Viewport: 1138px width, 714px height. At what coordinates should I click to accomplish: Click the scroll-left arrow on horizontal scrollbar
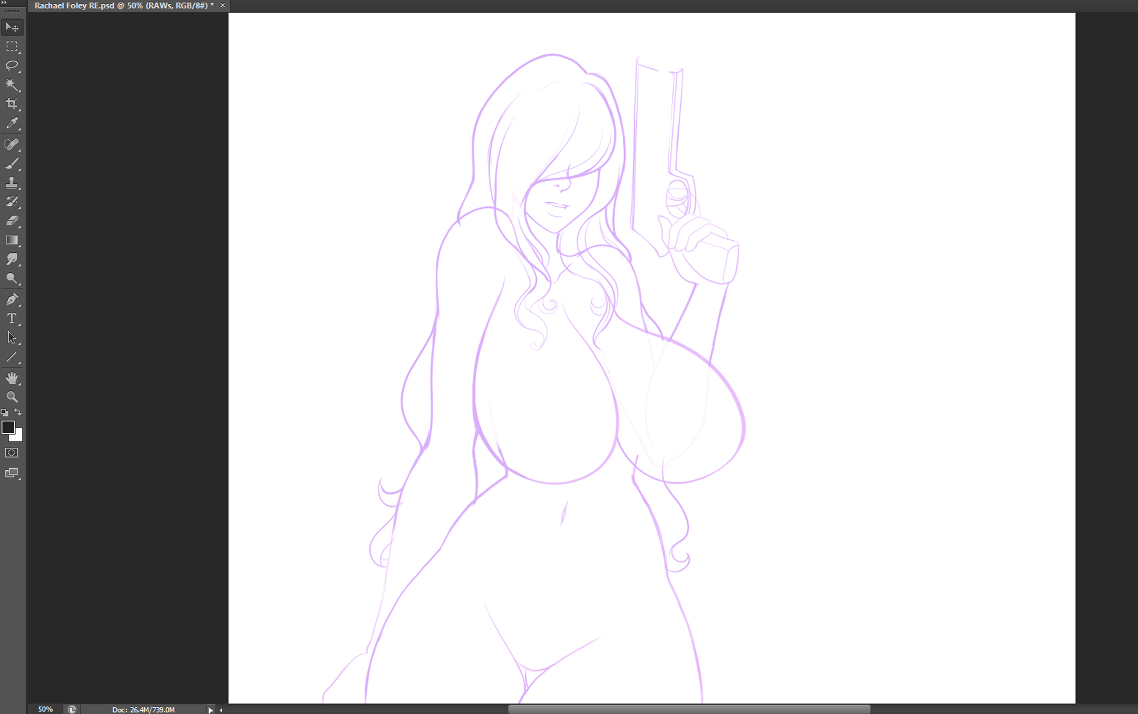(x=221, y=710)
